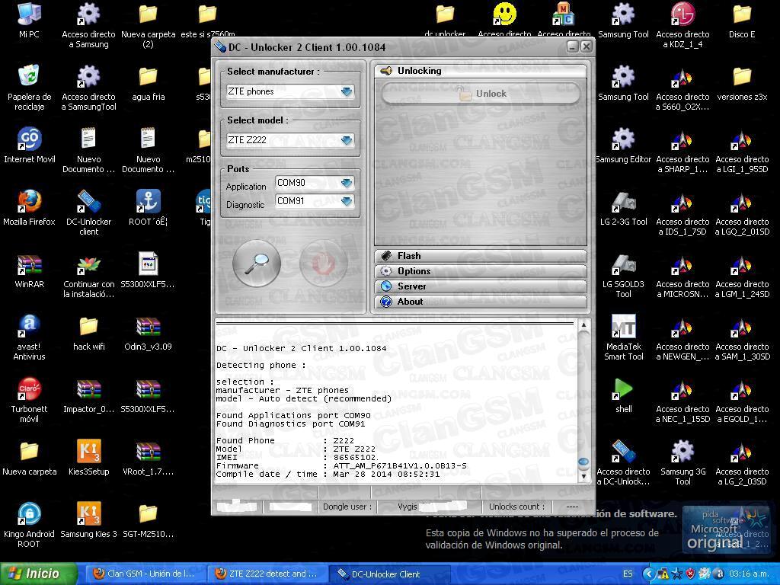780x585 pixels.
Task: Click the taskbar clock showing 03:16 a.m.
Action: click(x=749, y=574)
